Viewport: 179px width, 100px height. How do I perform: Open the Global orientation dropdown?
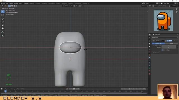click(x=66, y=6)
